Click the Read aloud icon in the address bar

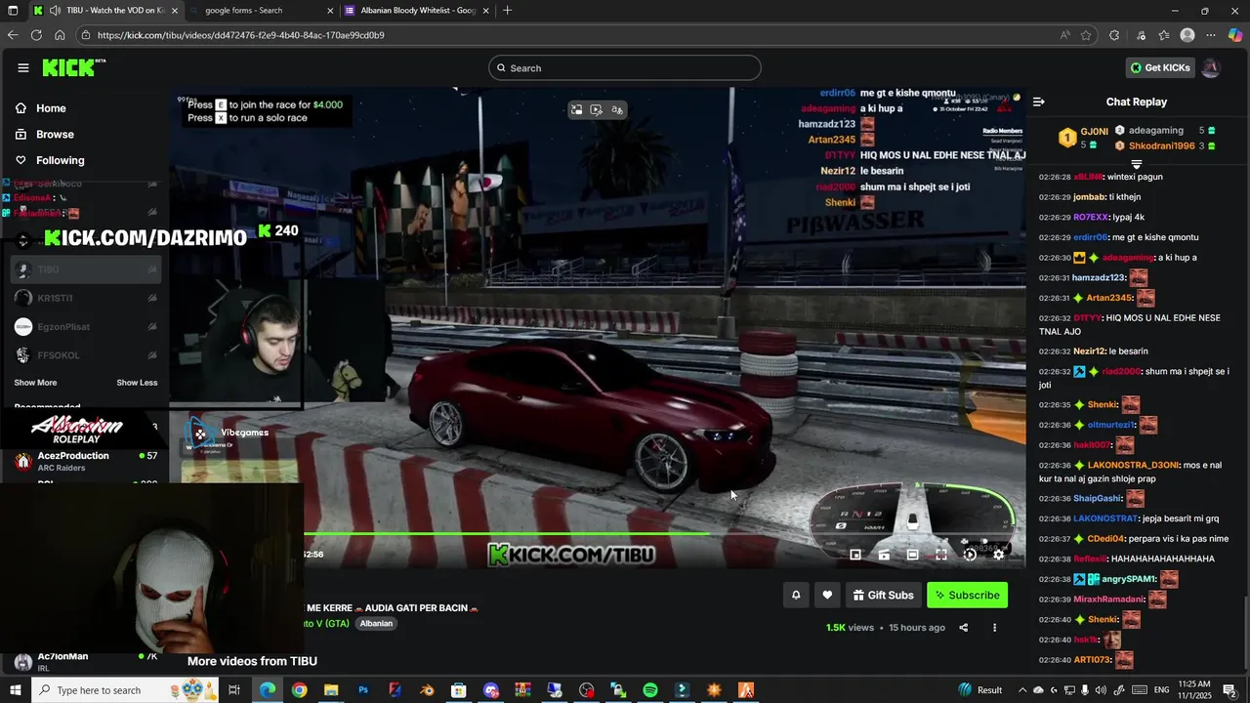[1064, 35]
